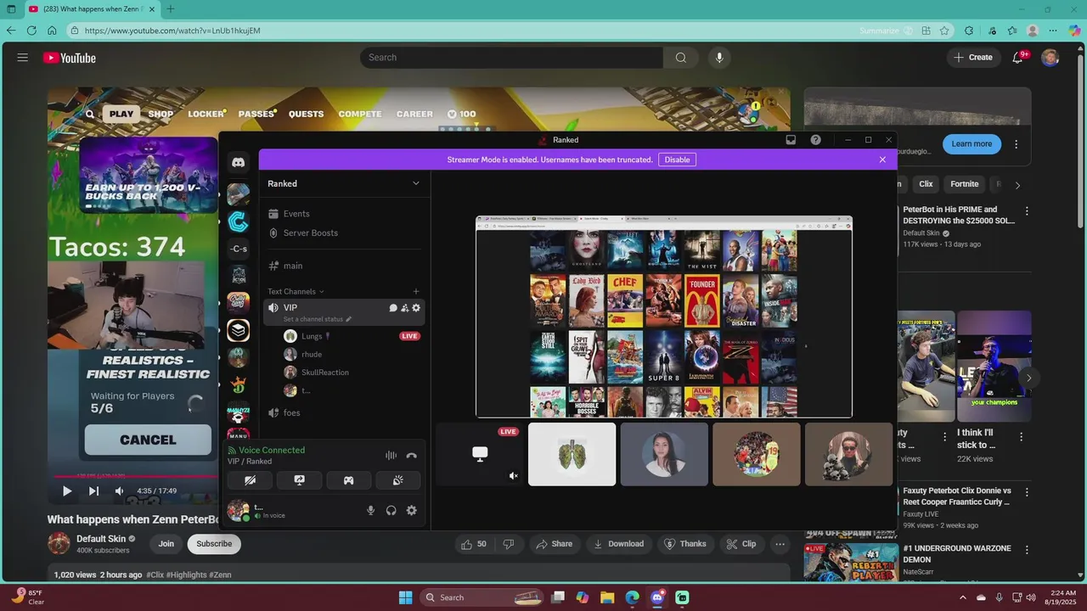Play the YouTube video
Viewport: 1087px width, 611px height.
pos(67,490)
